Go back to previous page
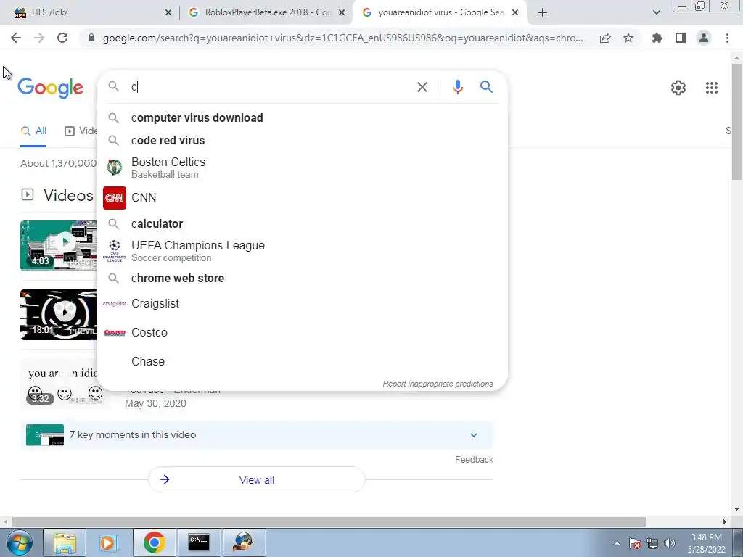Image resolution: width=743 pixels, height=557 pixels. click(16, 38)
